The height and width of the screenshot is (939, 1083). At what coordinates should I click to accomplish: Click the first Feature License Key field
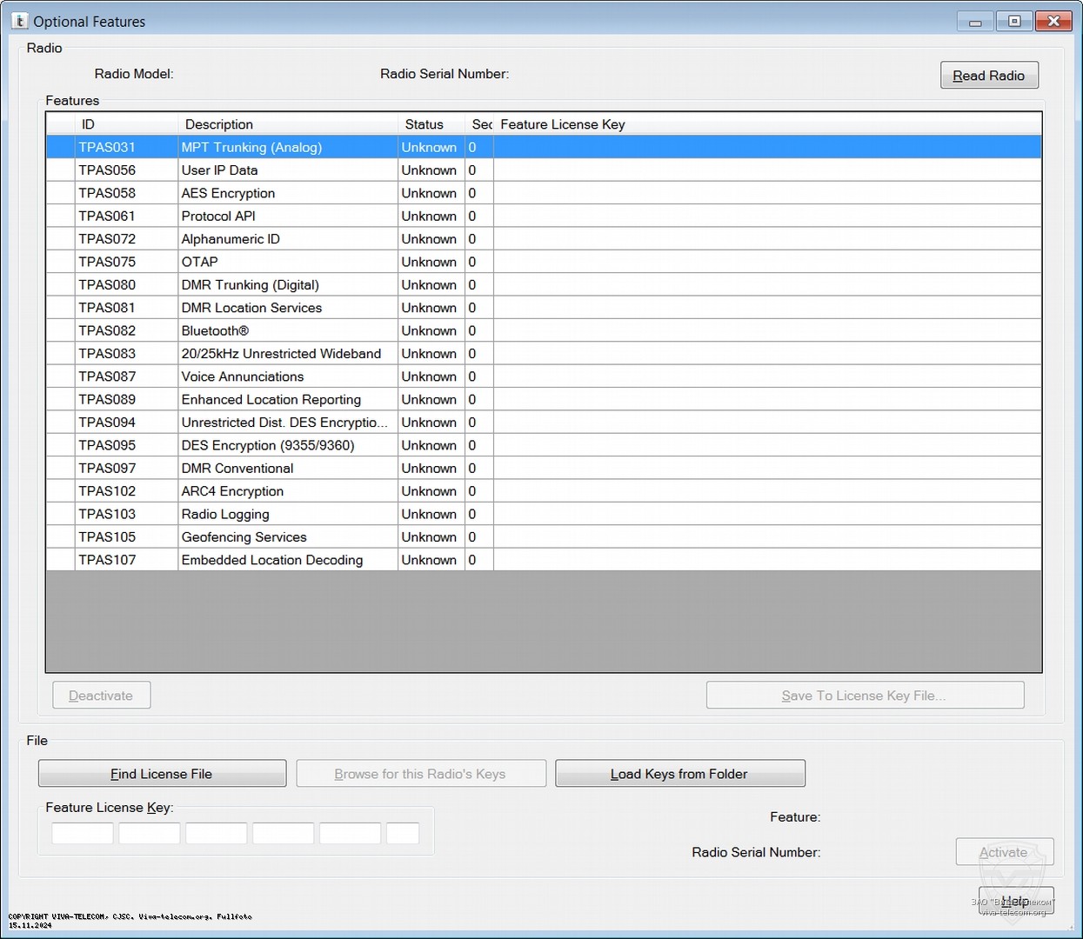[x=83, y=833]
